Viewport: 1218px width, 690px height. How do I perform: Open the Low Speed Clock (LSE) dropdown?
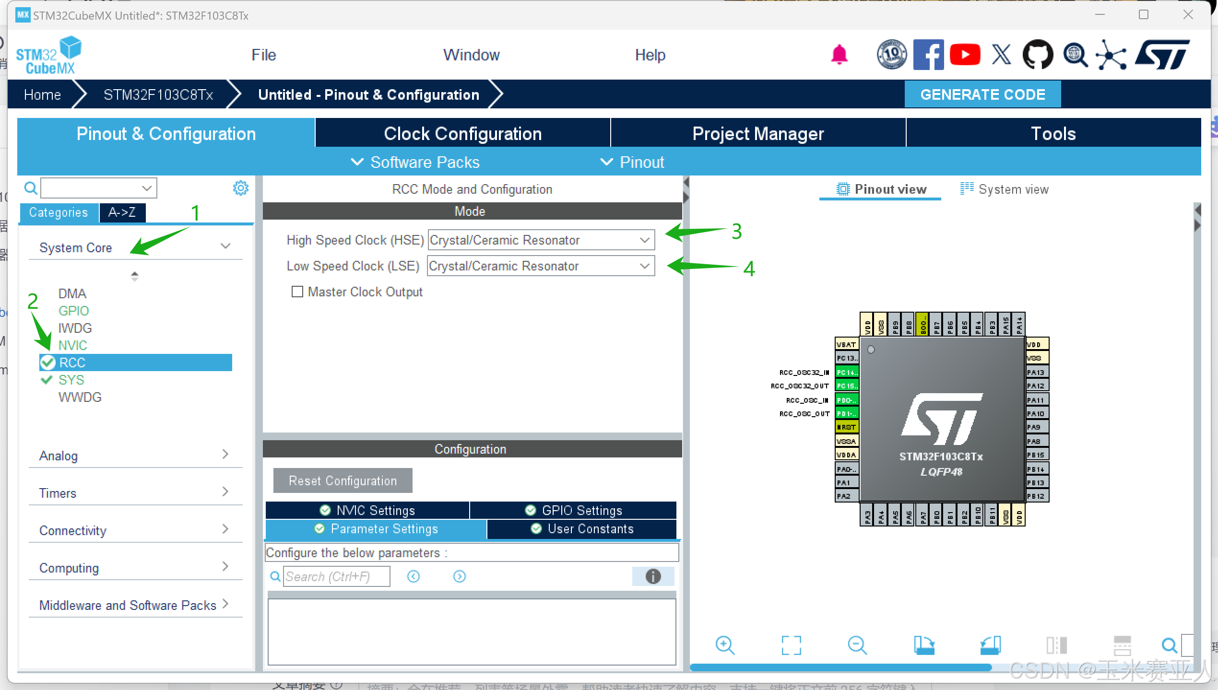[541, 266]
